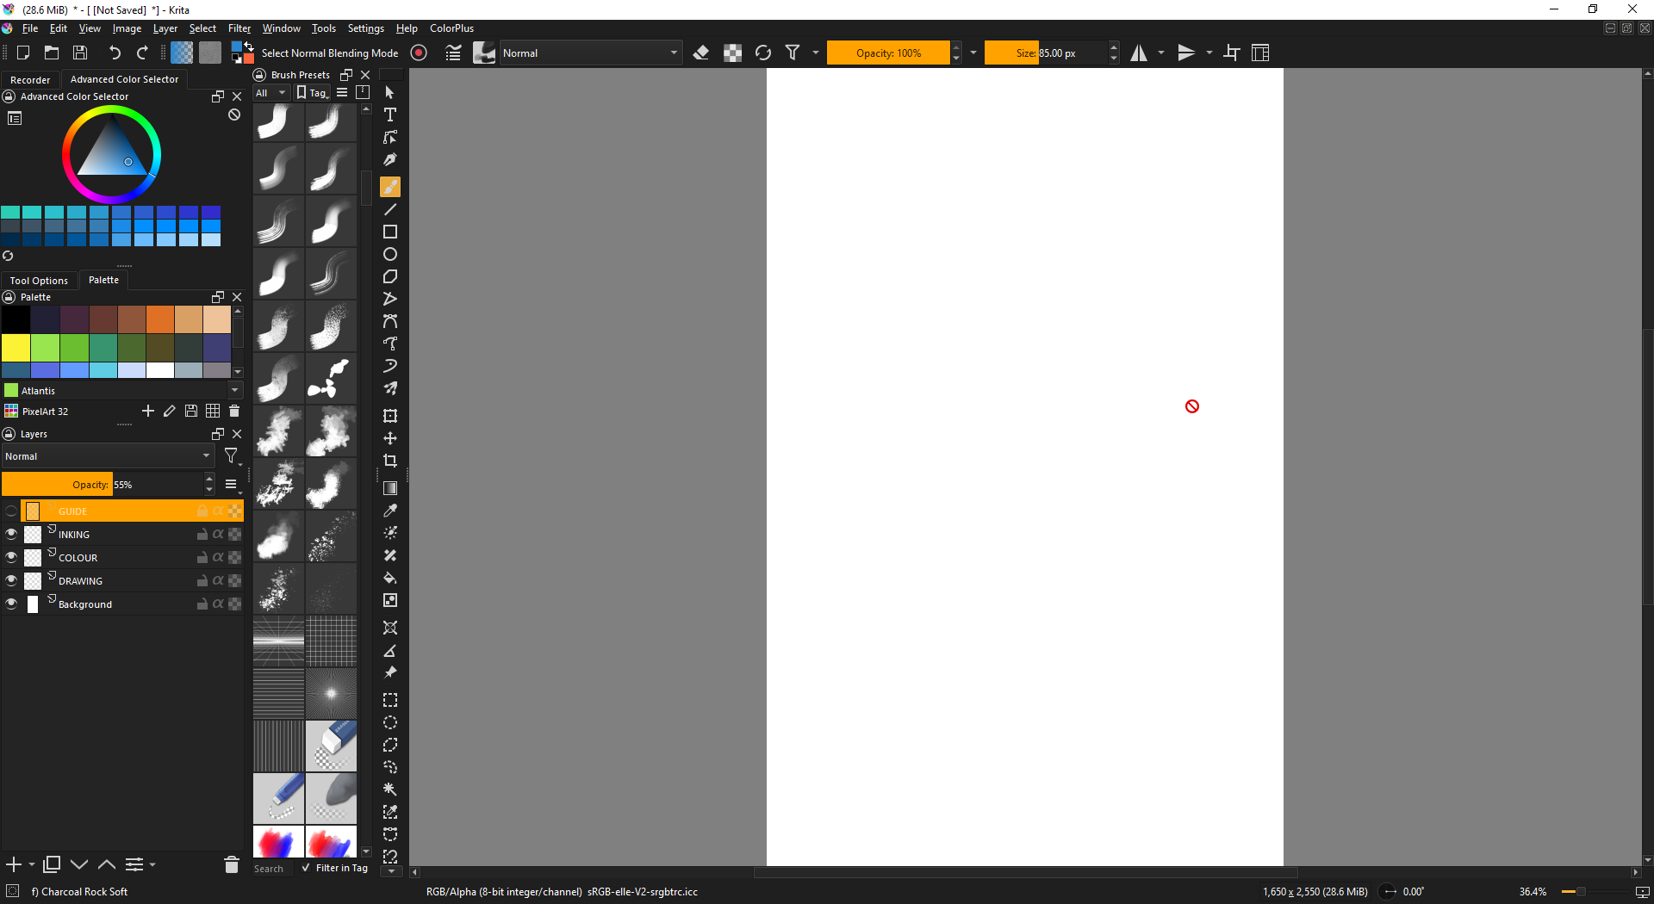
Task: Pick the Crop tool
Action: pyautogui.click(x=390, y=461)
